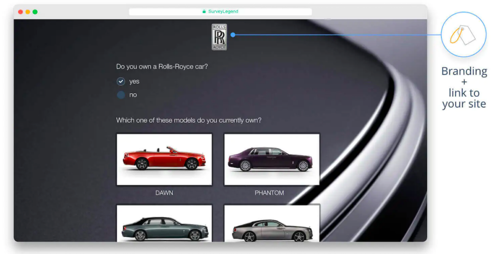495x254 pixels.
Task: Minimize the window with yellow button
Action: (x=28, y=12)
